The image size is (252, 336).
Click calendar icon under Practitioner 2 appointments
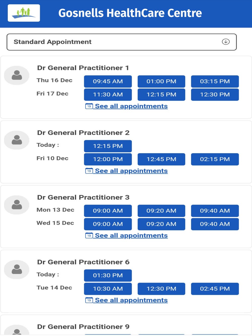click(x=89, y=171)
